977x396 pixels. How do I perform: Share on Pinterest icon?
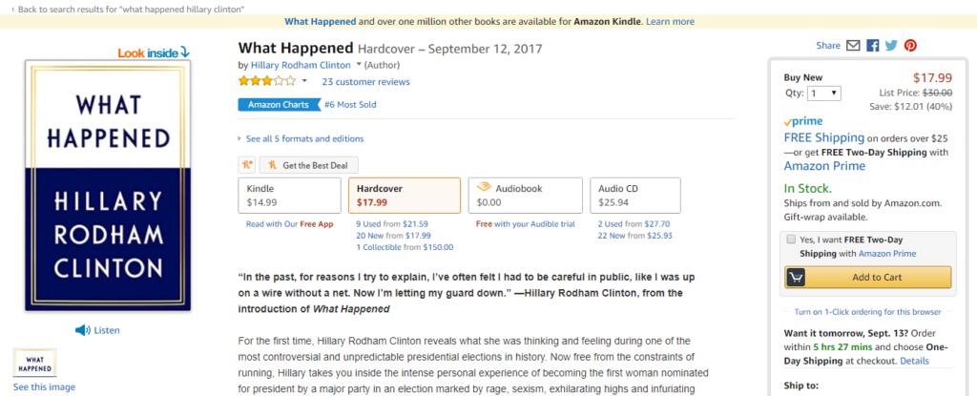point(911,46)
